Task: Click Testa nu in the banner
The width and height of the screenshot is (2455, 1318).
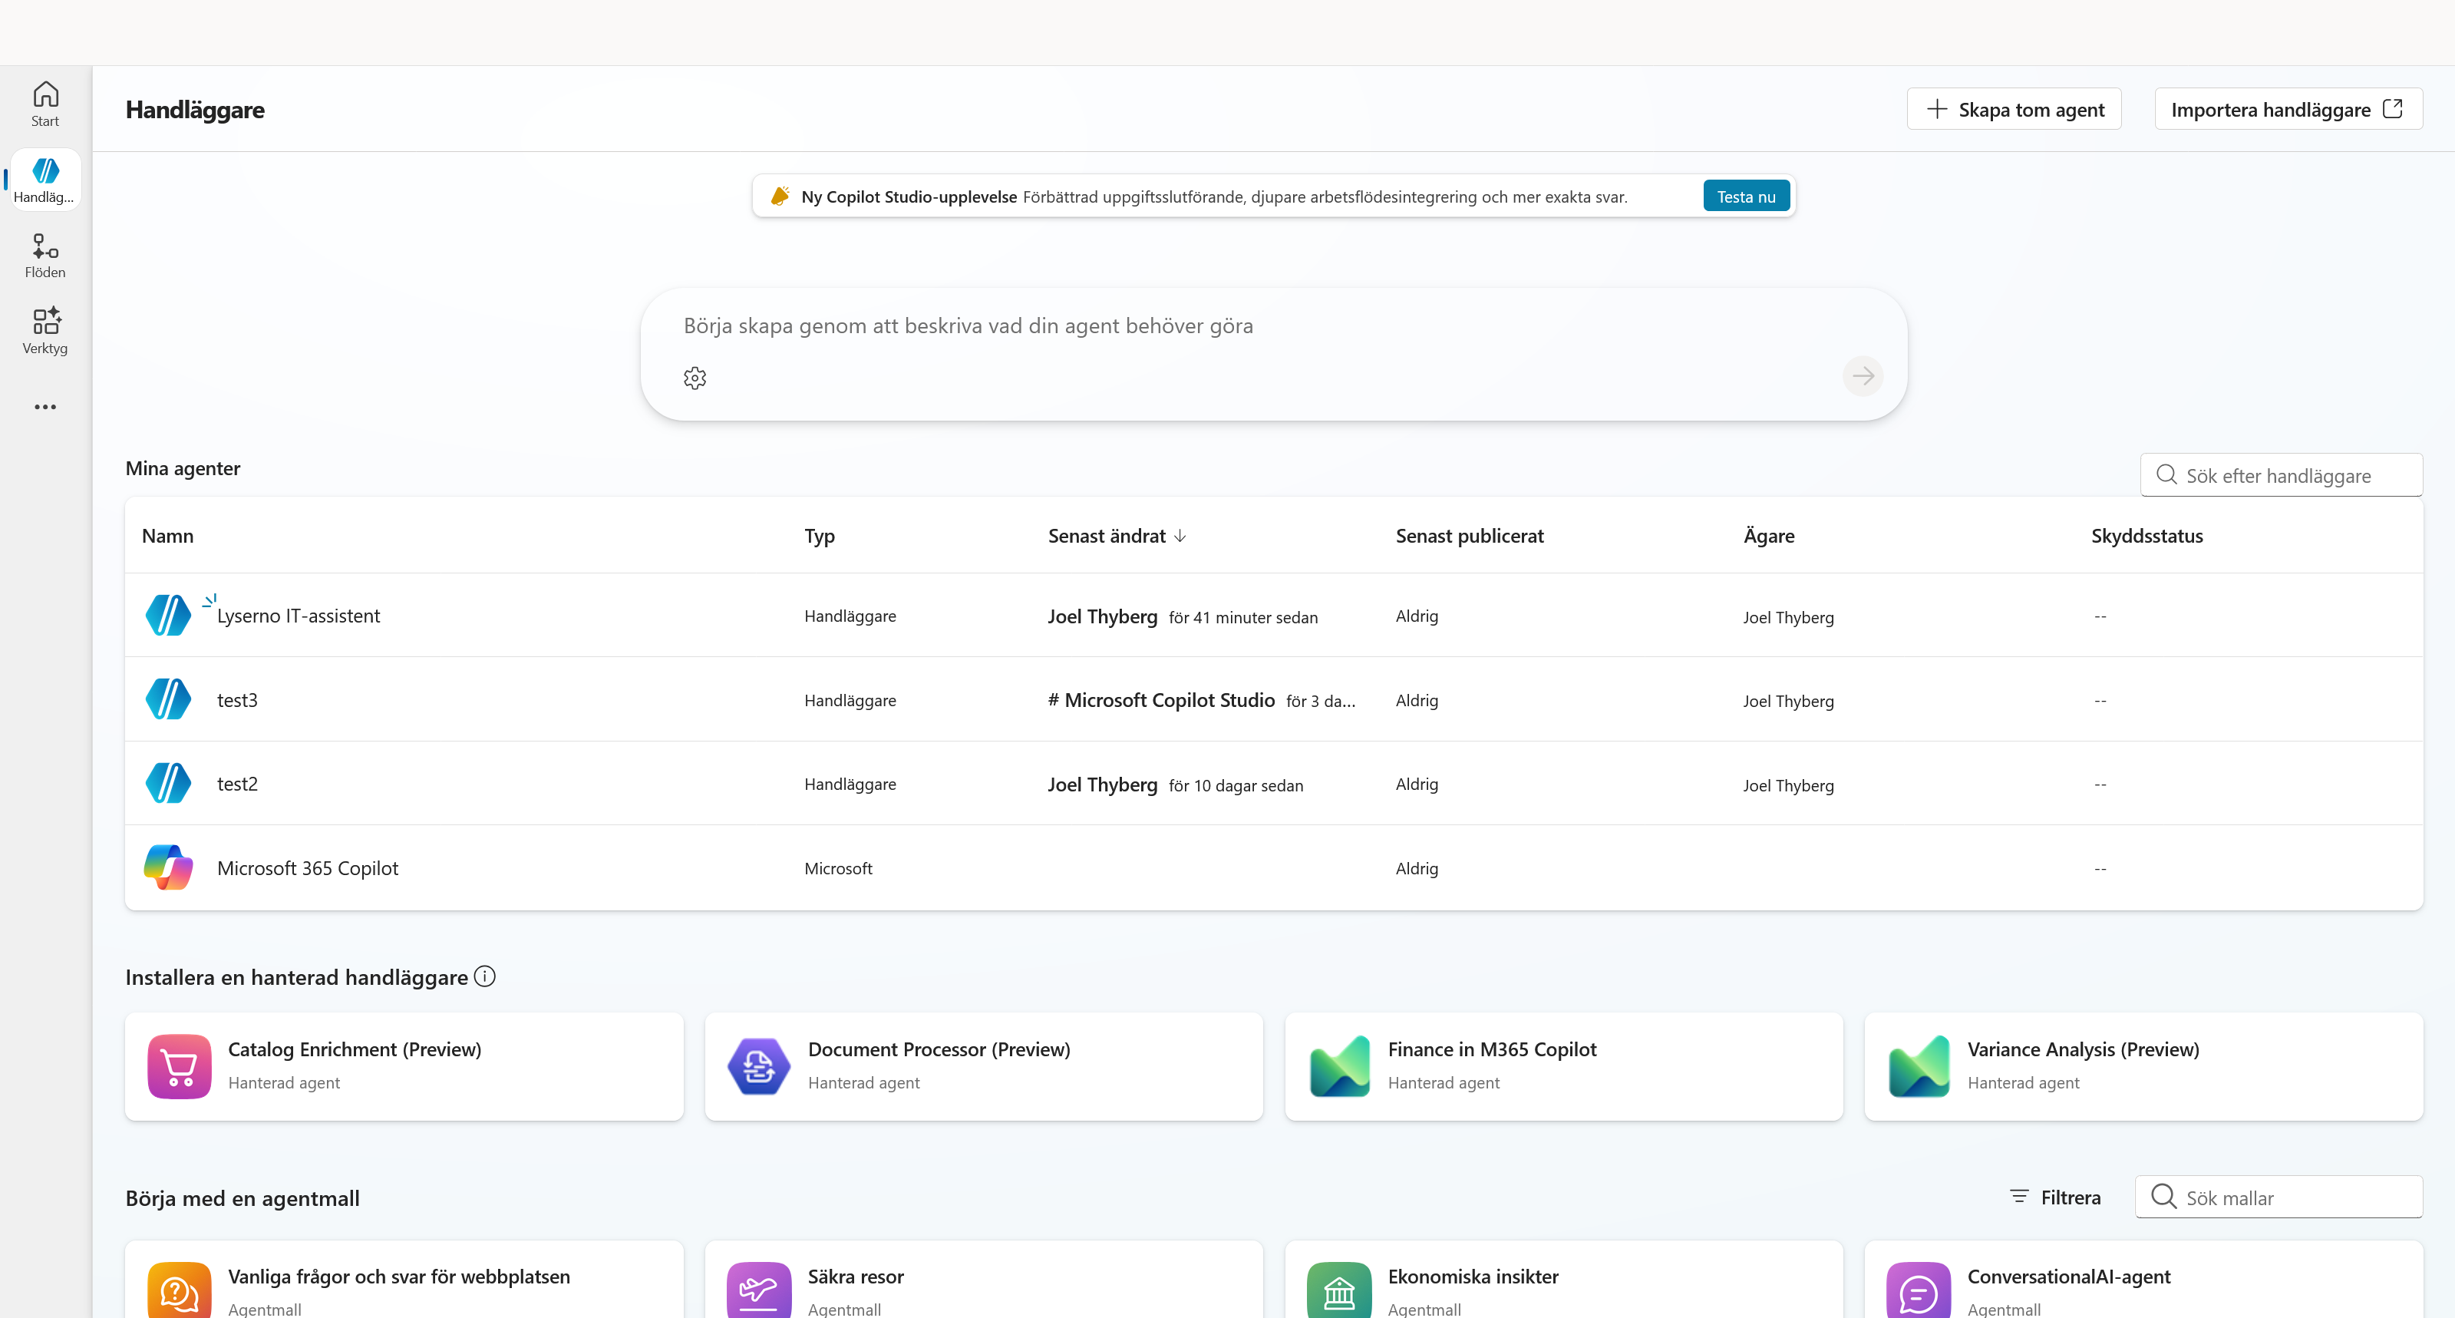Action: coord(1746,197)
